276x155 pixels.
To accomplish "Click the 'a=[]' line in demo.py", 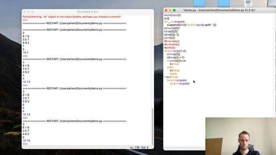I will [x=167, y=18].
